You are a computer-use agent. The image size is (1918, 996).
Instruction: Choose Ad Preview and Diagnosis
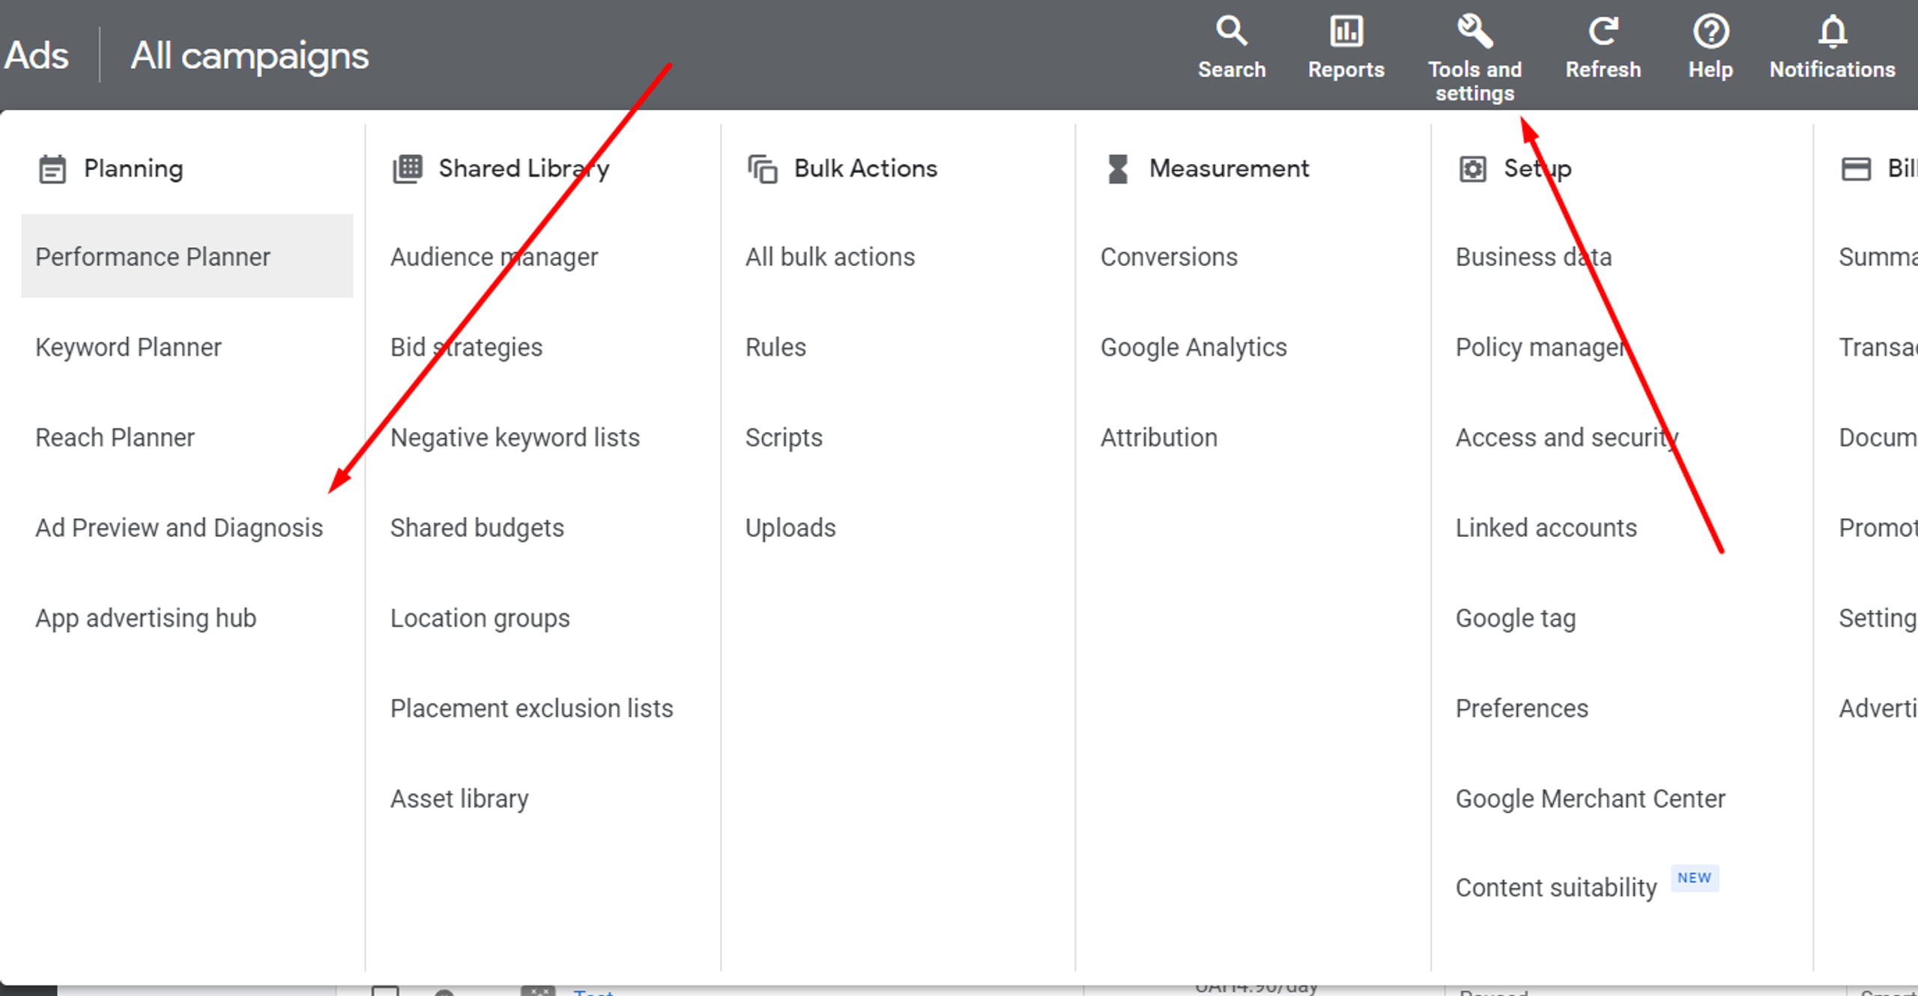pyautogui.click(x=179, y=528)
